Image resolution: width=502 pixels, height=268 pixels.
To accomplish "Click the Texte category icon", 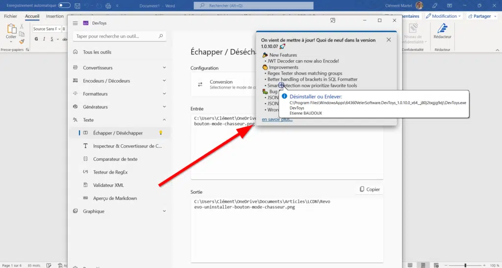I will 75,120.
